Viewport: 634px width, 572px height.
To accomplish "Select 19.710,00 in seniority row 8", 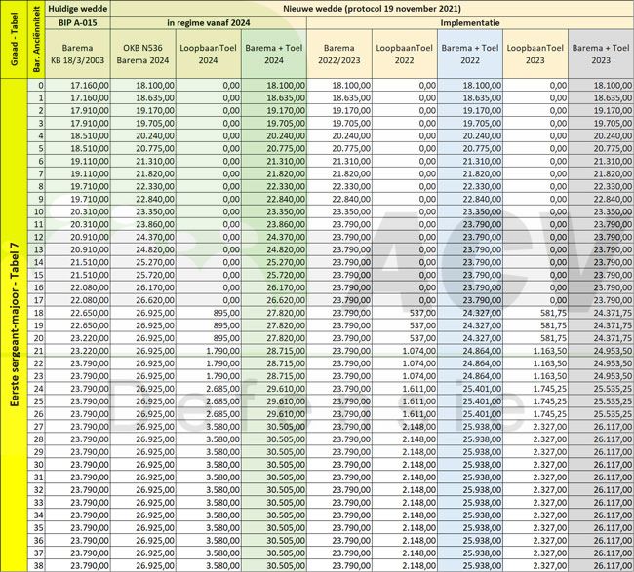I will click(x=78, y=187).
